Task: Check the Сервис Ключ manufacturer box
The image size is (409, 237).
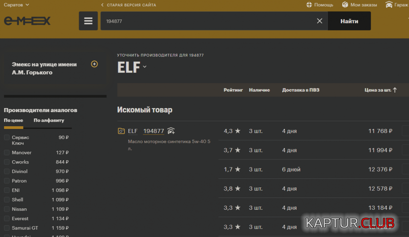Action: 7,138
